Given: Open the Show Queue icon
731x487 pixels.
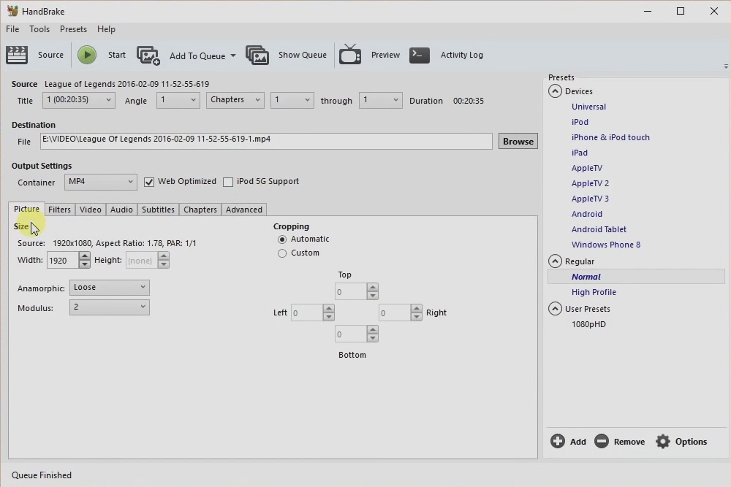Looking at the screenshot, I should (257, 55).
